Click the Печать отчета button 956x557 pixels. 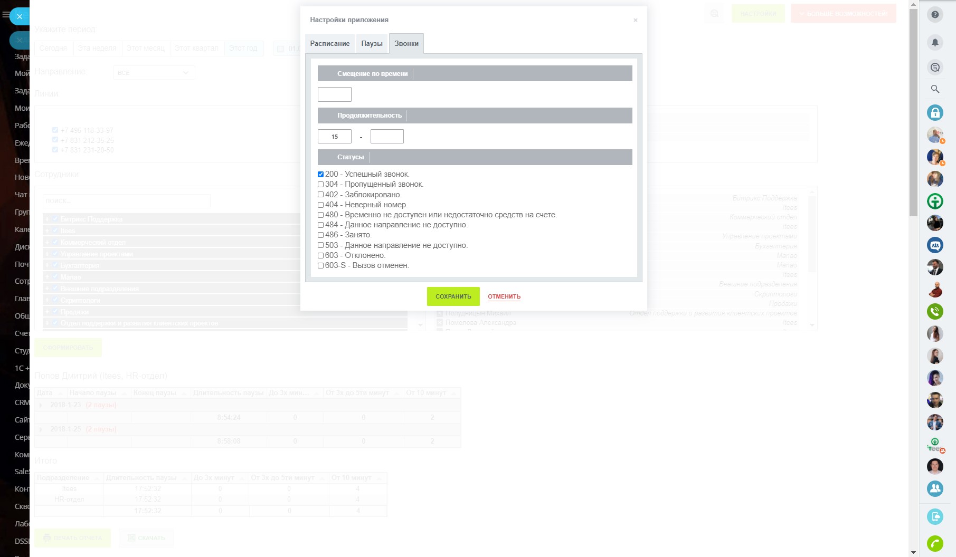[73, 538]
